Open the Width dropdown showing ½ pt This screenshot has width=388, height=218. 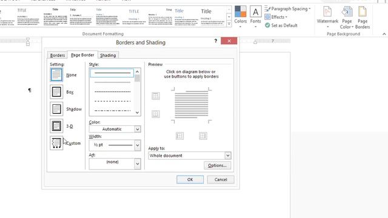click(x=115, y=145)
